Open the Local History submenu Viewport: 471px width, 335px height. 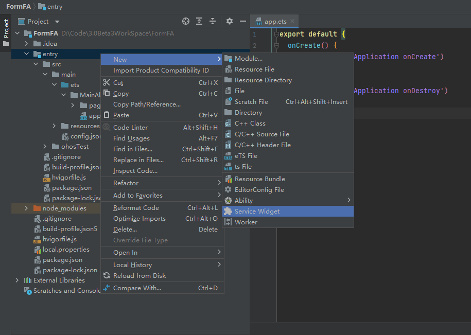point(162,265)
